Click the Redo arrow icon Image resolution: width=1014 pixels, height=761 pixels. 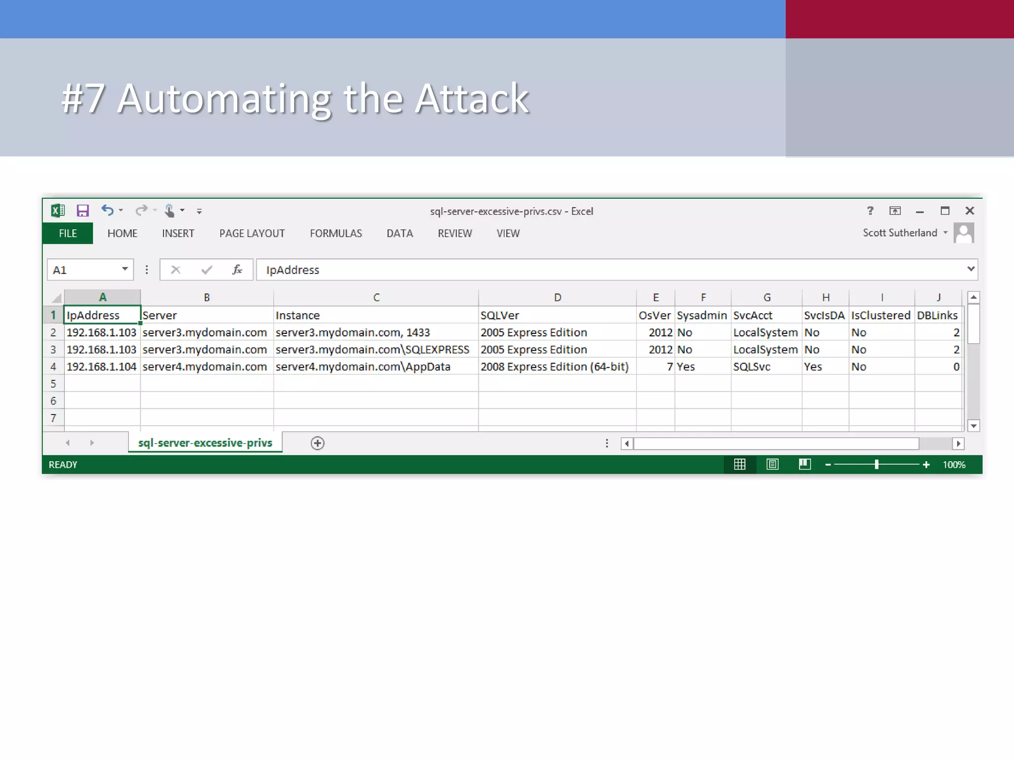tap(141, 210)
